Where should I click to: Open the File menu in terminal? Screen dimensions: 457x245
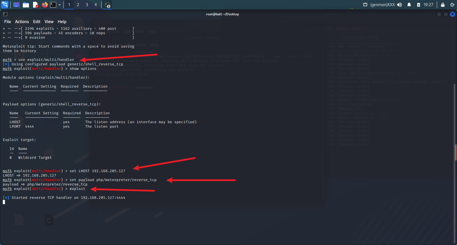pyautogui.click(x=8, y=22)
